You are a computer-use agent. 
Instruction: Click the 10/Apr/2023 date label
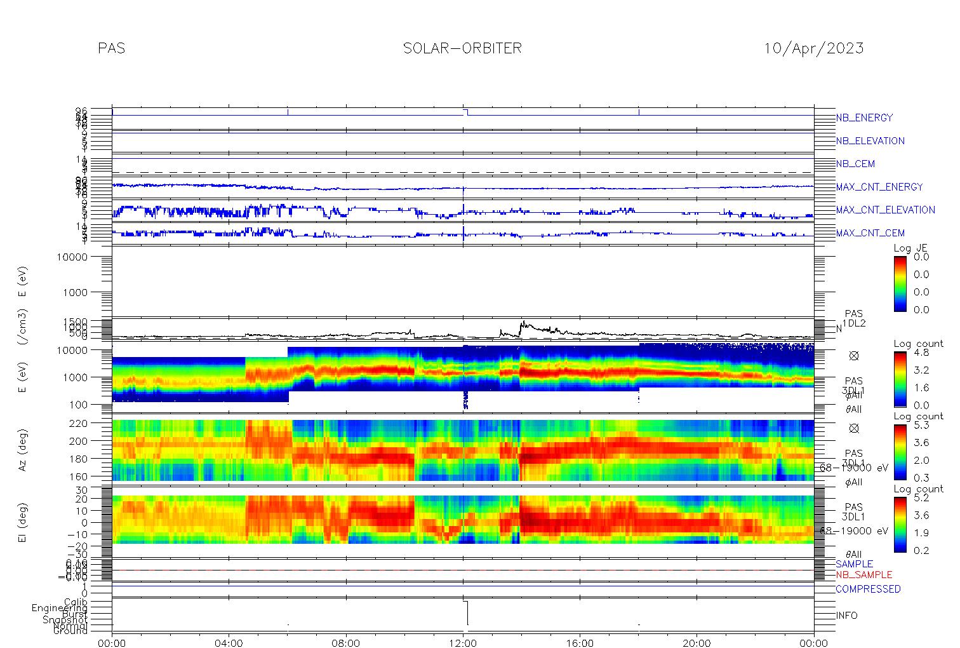point(813,48)
